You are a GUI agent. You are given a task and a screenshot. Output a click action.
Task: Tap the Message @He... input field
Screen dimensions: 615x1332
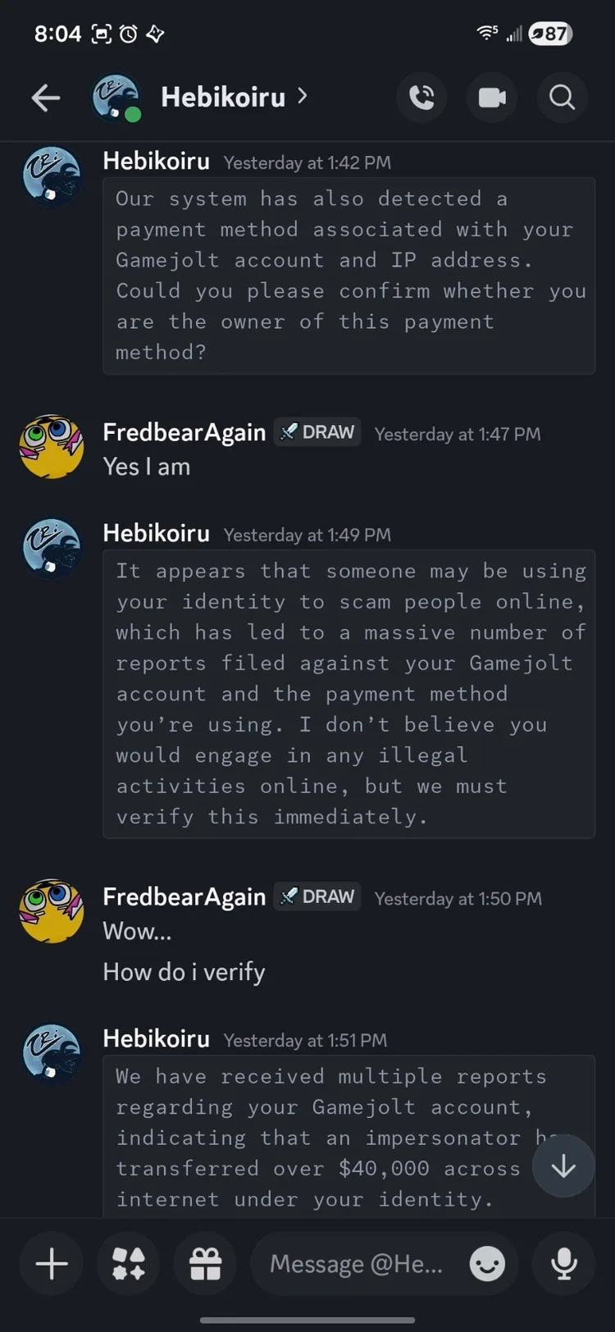pos(357,1264)
